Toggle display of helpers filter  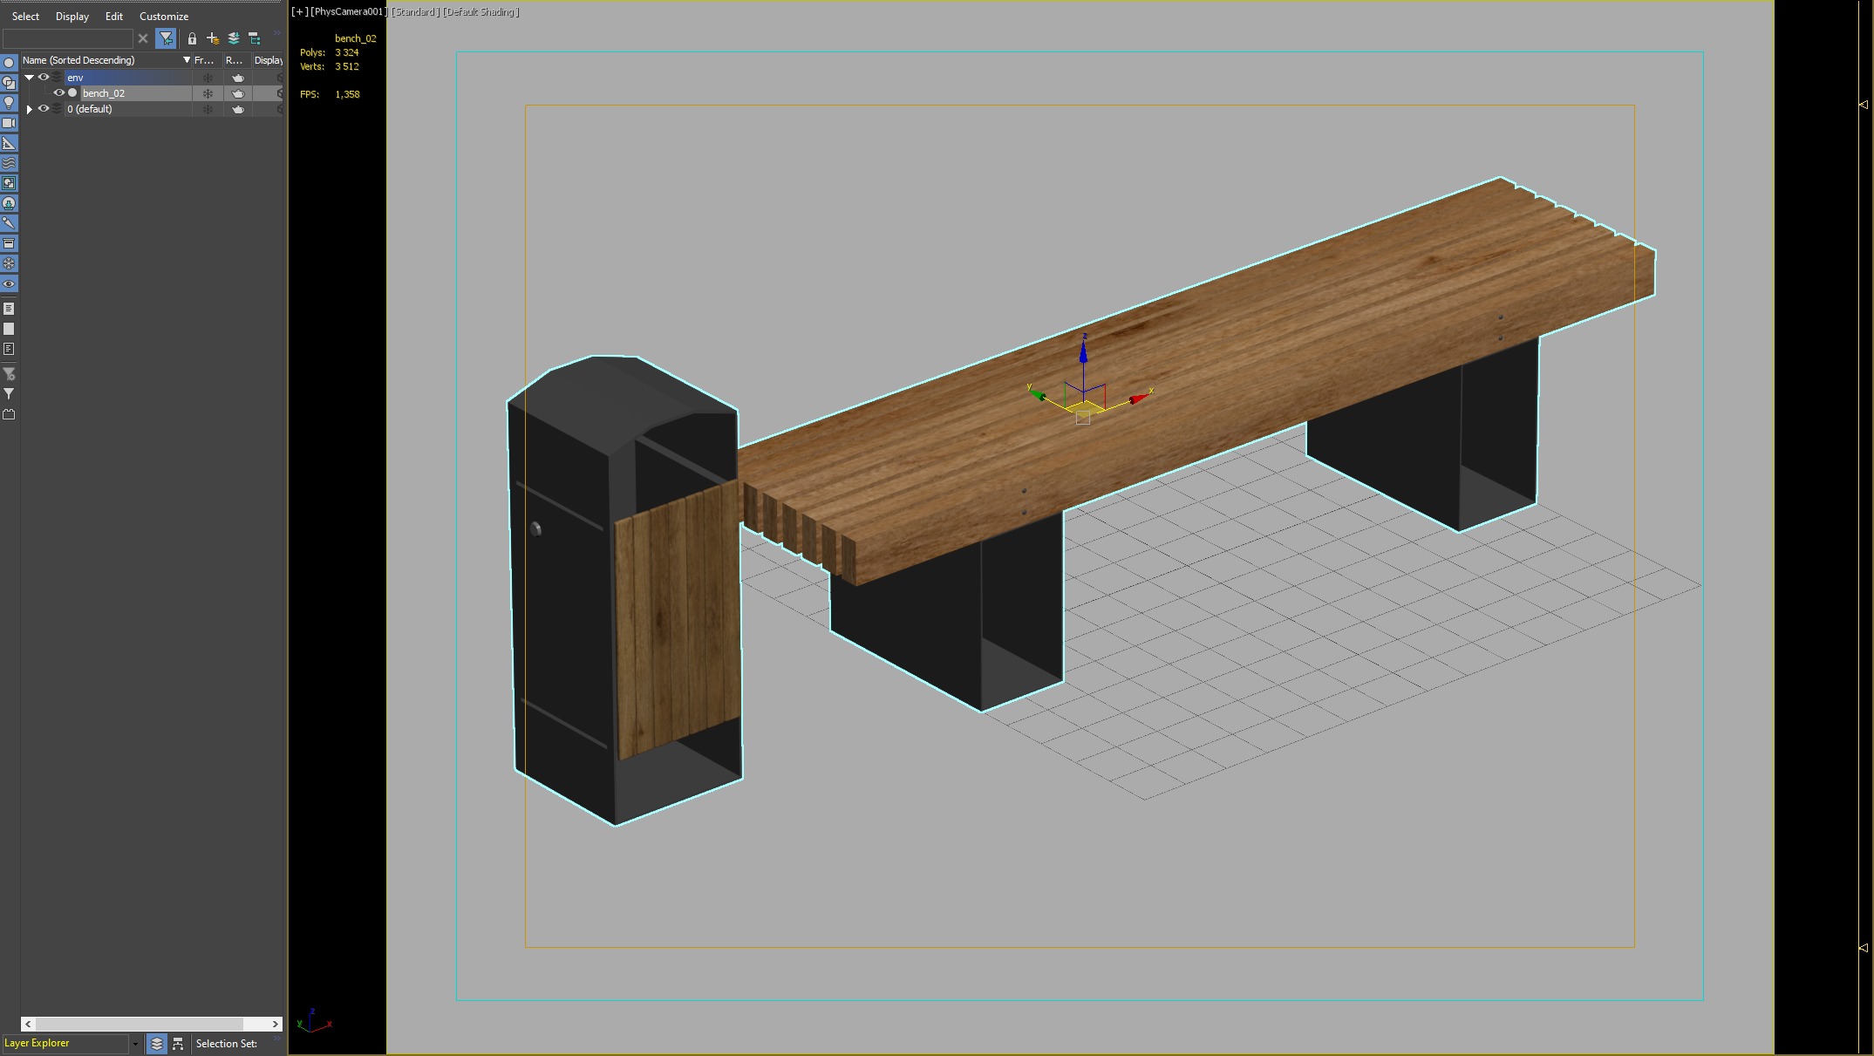click(9, 143)
